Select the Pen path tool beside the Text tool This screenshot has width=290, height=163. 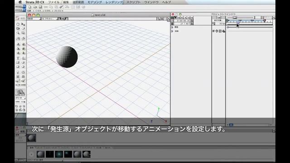(x=23, y=58)
